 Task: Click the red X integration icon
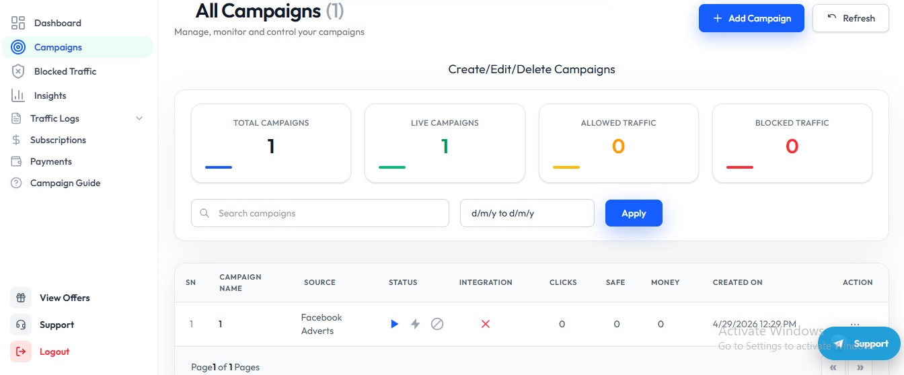(x=486, y=324)
